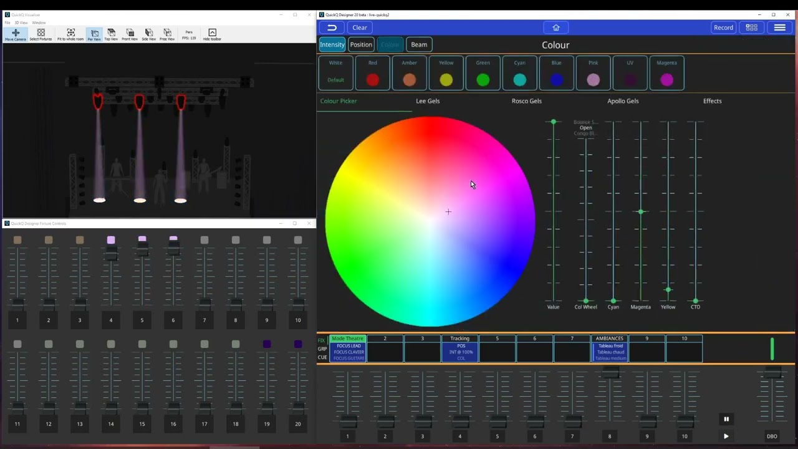This screenshot has width=798, height=449.
Task: Open the Intensity attribute page
Action: 332,44
